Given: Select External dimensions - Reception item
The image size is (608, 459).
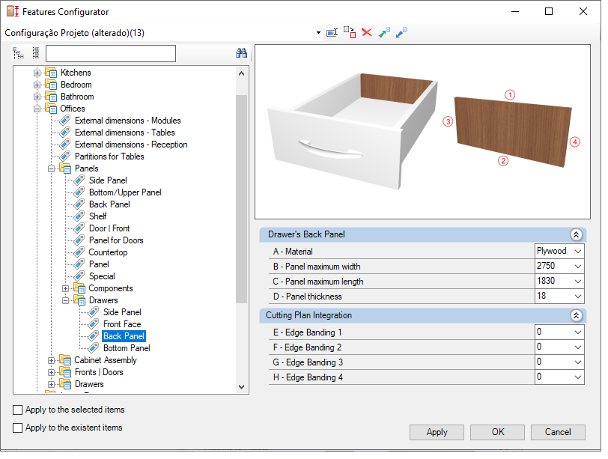Looking at the screenshot, I should (x=131, y=145).
